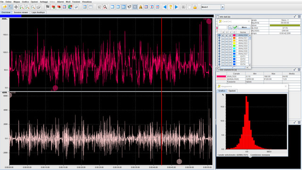This screenshot has height=170, width=302.
Task: Click the magnifier search icon in the channels panel
Action: tap(230, 27)
